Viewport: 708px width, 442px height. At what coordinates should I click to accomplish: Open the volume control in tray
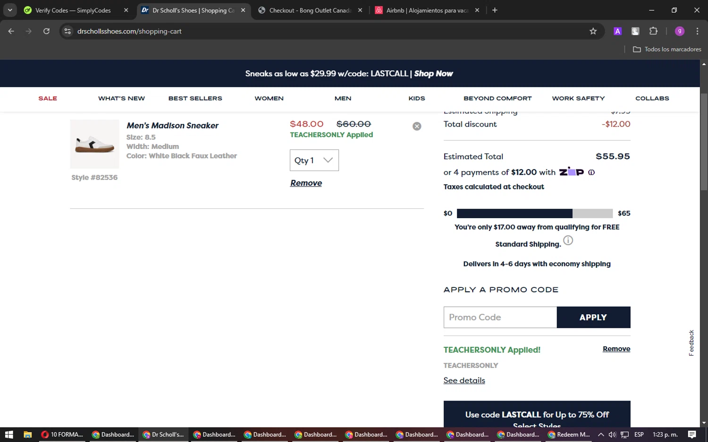(x=612, y=434)
